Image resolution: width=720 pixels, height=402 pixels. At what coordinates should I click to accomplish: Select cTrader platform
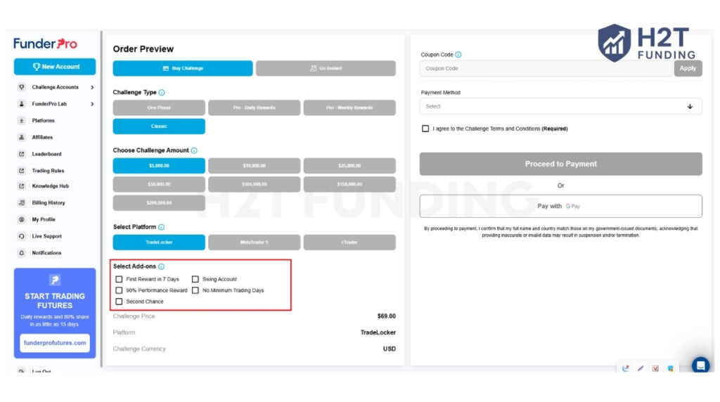click(349, 242)
